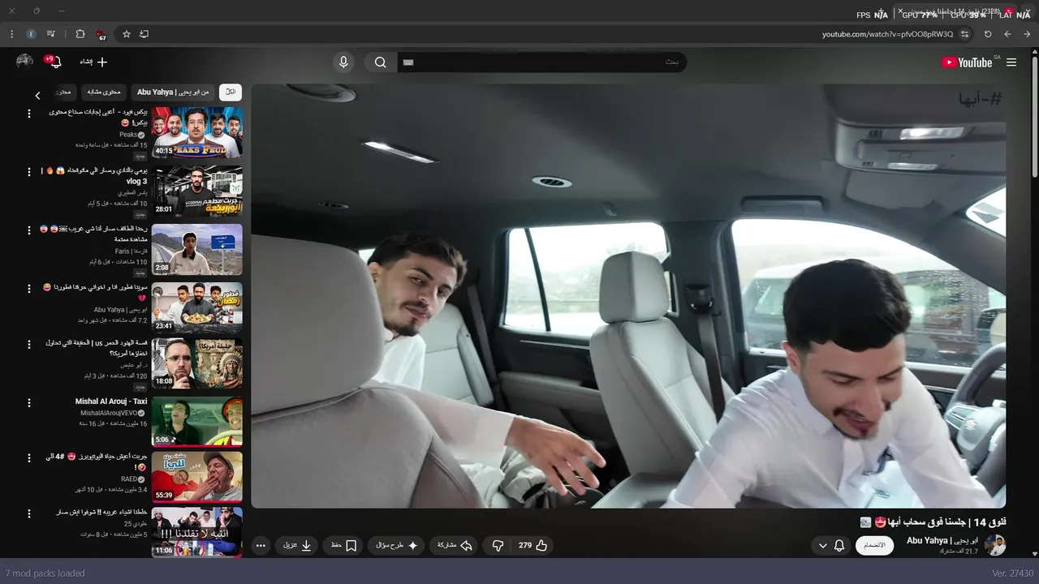
Task: Open the 55:39 RAED video thumbnail
Action: pos(197,477)
